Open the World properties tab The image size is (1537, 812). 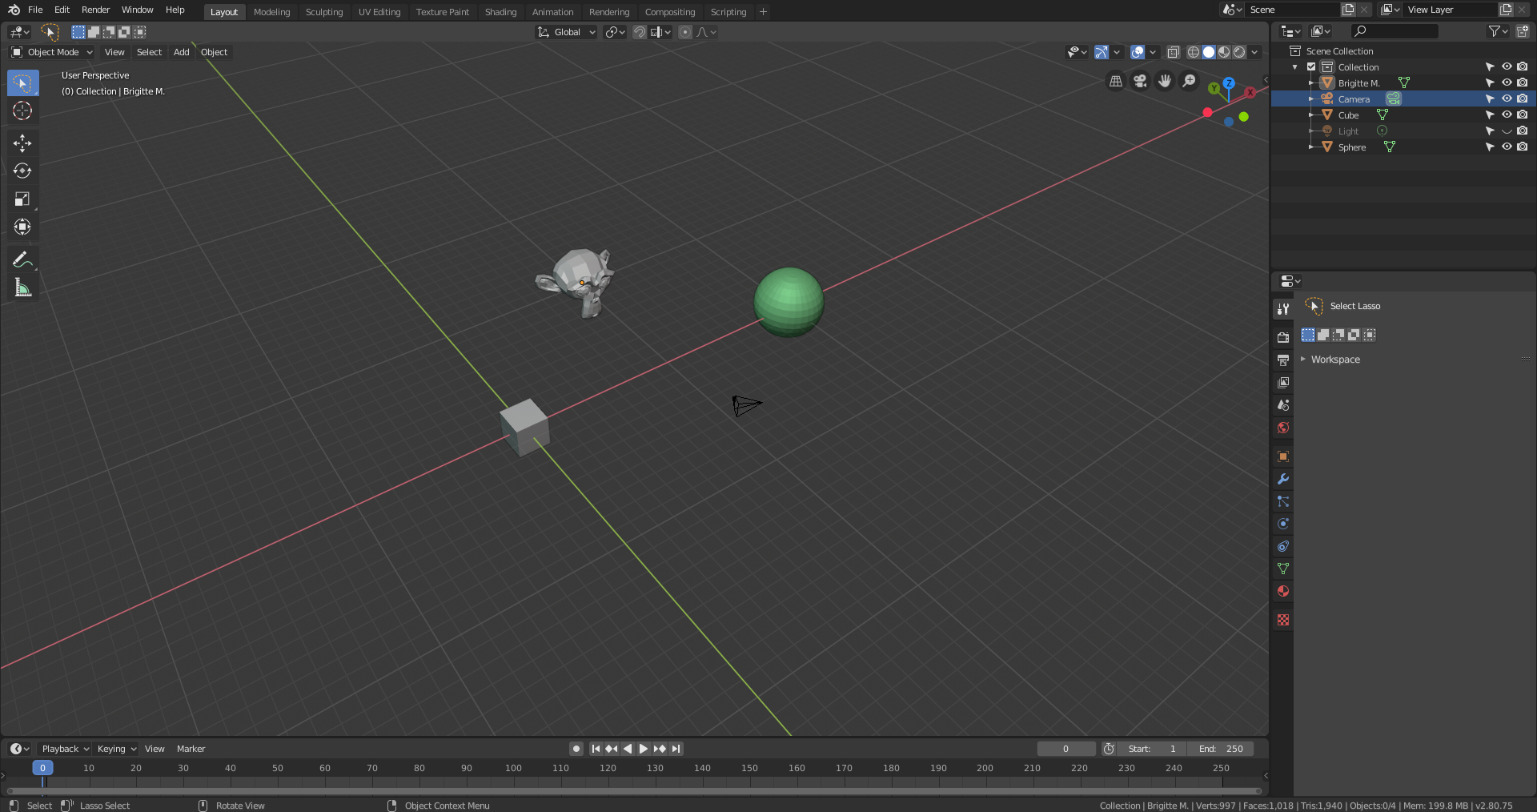click(1283, 428)
